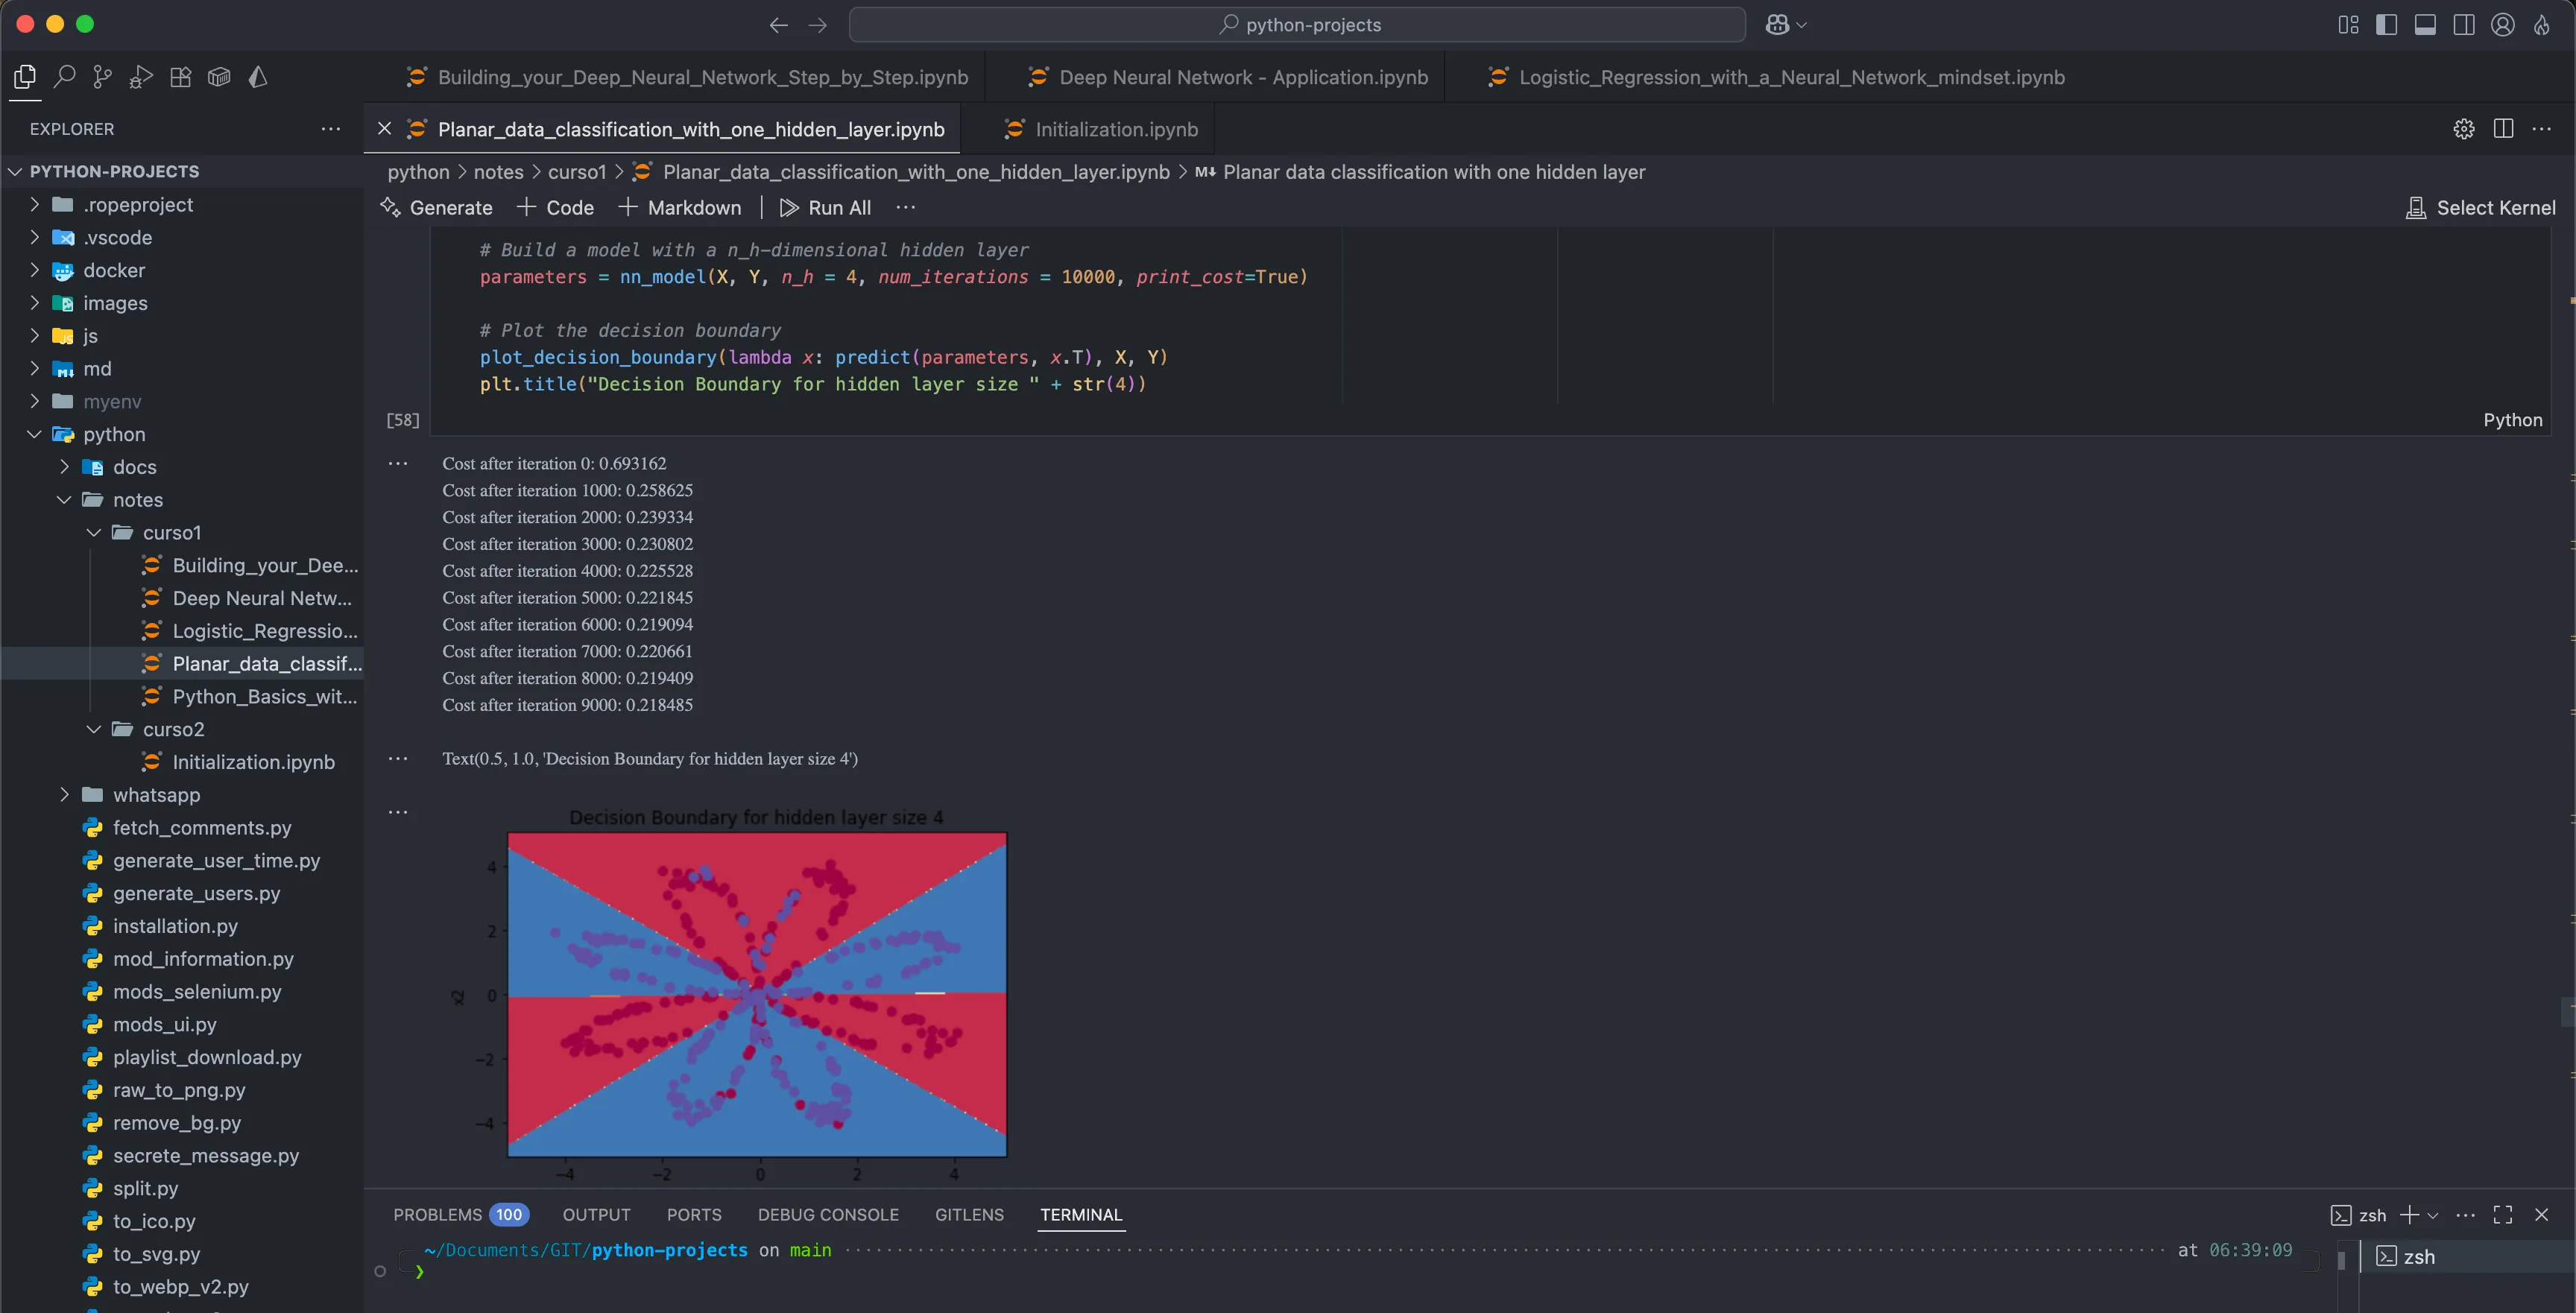Open the PORTS panel tab
Image resolution: width=2576 pixels, height=1313 pixels.
(693, 1214)
